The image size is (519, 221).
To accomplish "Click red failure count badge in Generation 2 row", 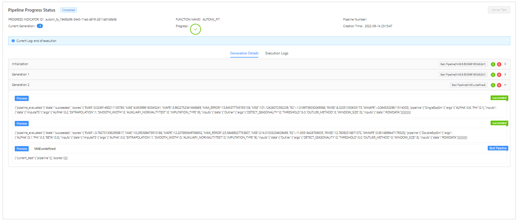I will (x=499, y=85).
